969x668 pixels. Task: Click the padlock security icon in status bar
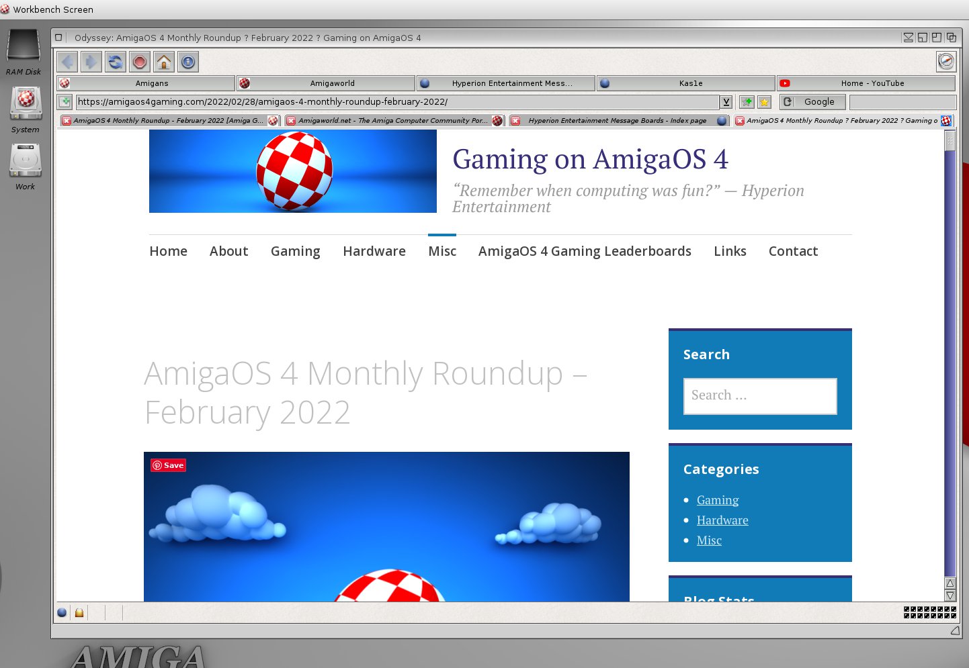coord(79,612)
